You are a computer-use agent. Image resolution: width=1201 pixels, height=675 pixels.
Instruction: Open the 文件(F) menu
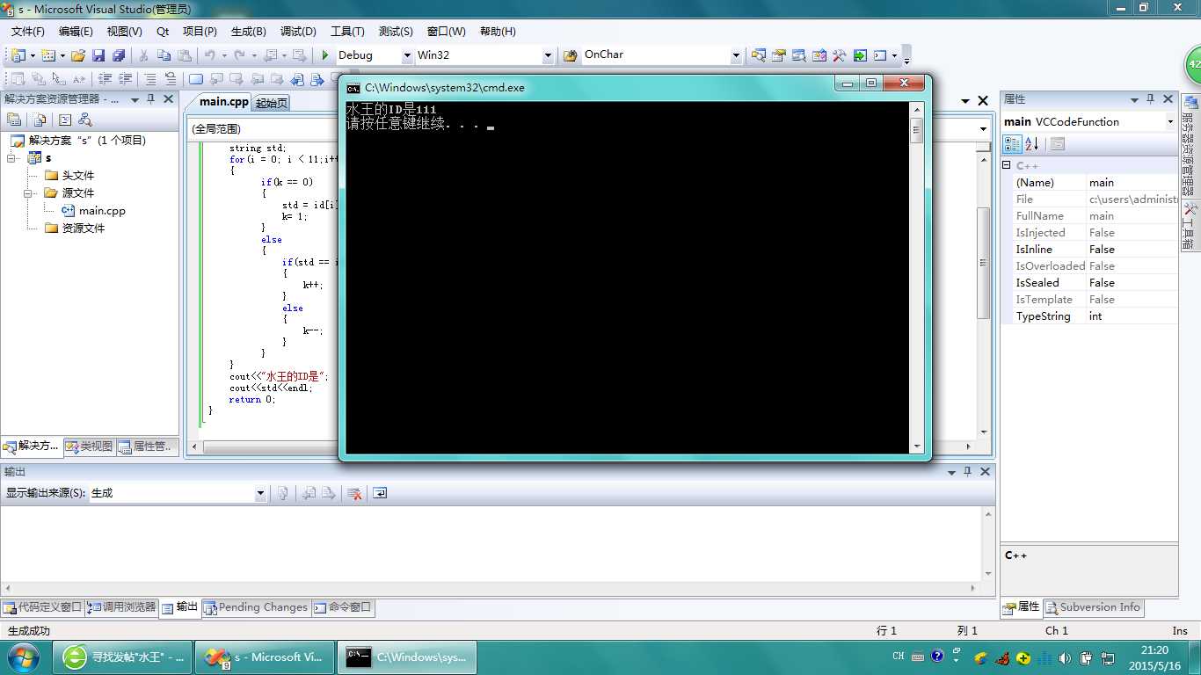pos(28,31)
